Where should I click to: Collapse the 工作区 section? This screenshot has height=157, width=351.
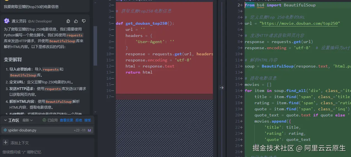pyautogui.click(x=5, y=120)
